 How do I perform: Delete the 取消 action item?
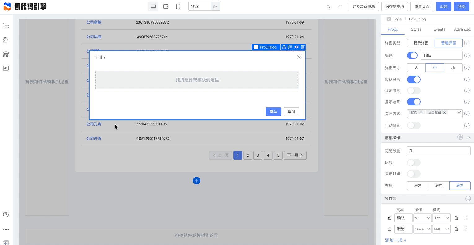point(456,229)
